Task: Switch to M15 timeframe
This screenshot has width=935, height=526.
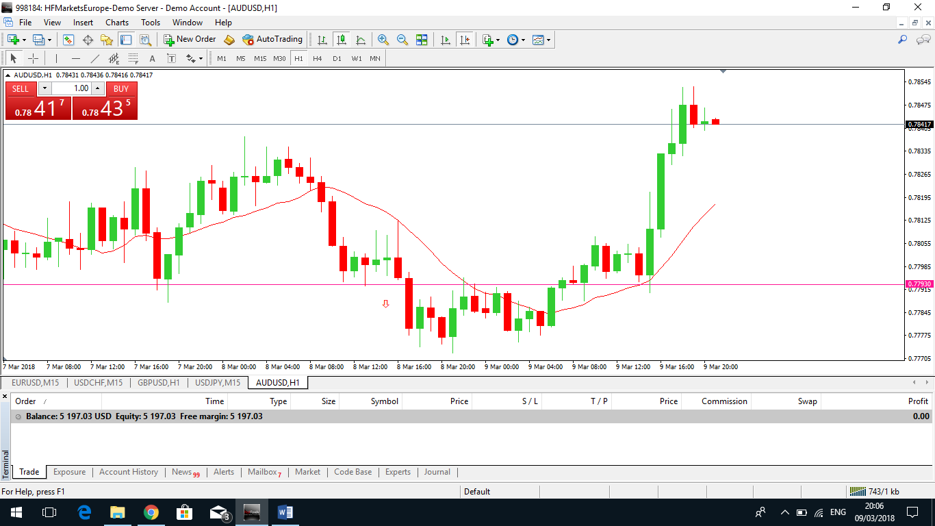Action: point(260,58)
